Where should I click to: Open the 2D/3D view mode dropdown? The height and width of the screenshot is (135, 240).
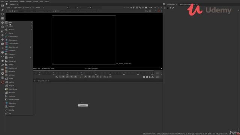(153, 11)
